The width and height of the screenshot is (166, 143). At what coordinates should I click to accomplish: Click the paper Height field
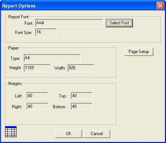click(37, 68)
